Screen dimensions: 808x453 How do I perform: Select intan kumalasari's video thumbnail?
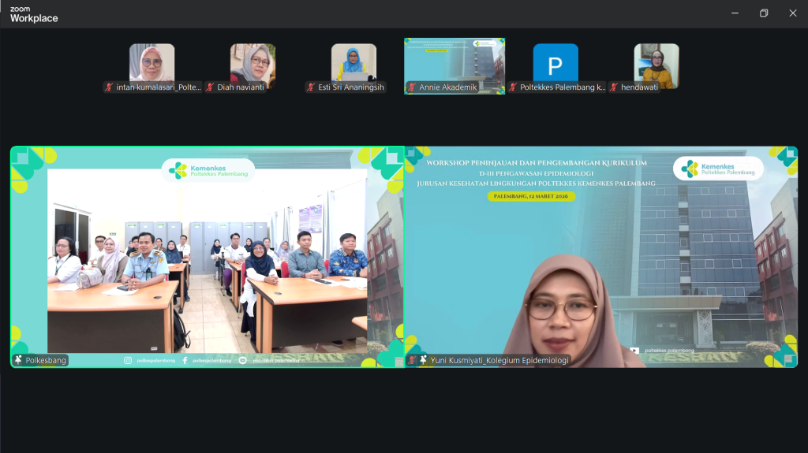(x=151, y=61)
